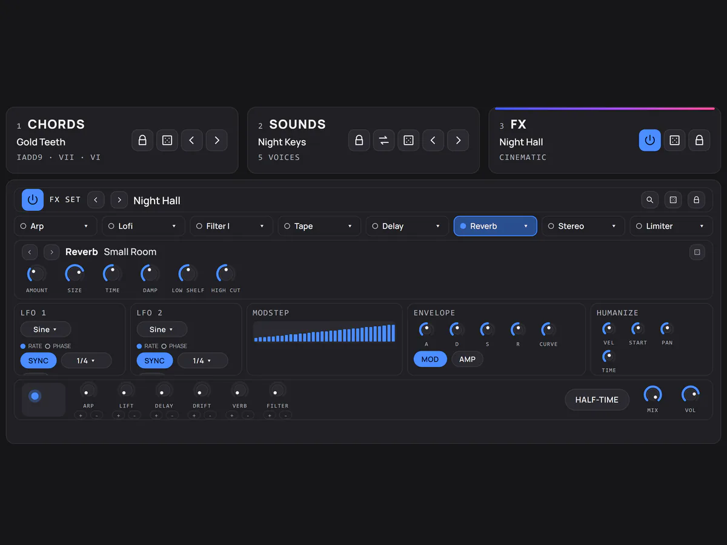Viewport: 727px width, 545px height.
Task: Click the MIX knob
Action: [652, 395]
